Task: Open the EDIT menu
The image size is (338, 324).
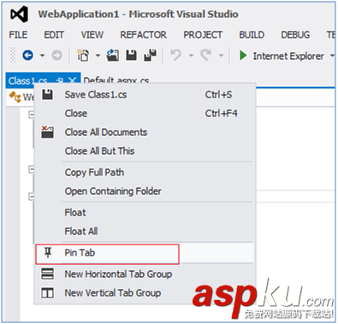Action: 54,35
